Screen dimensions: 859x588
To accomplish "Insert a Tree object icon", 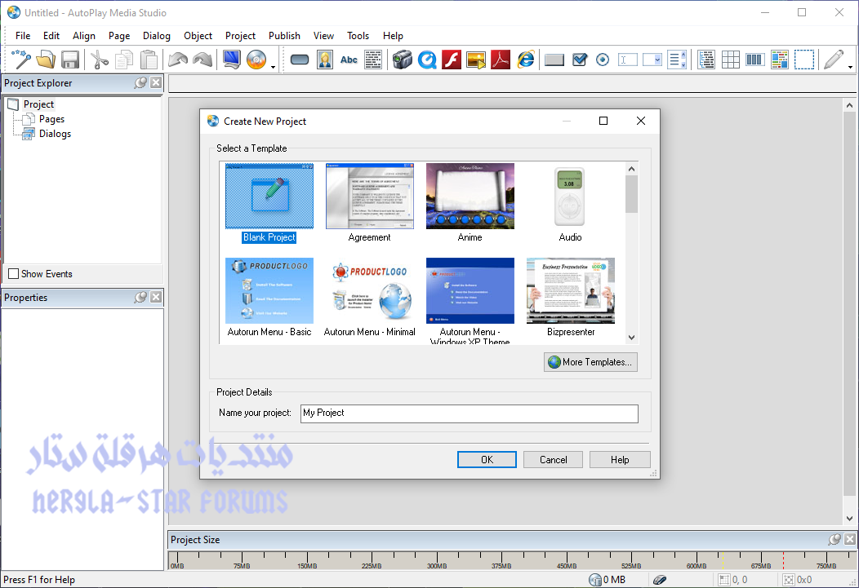I will click(705, 59).
